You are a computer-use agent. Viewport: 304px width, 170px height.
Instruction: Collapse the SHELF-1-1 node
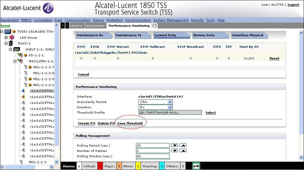point(11,50)
